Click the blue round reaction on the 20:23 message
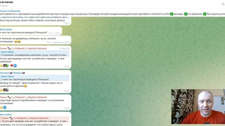The height and width of the screenshot is (126, 225). click(x=5, y=107)
